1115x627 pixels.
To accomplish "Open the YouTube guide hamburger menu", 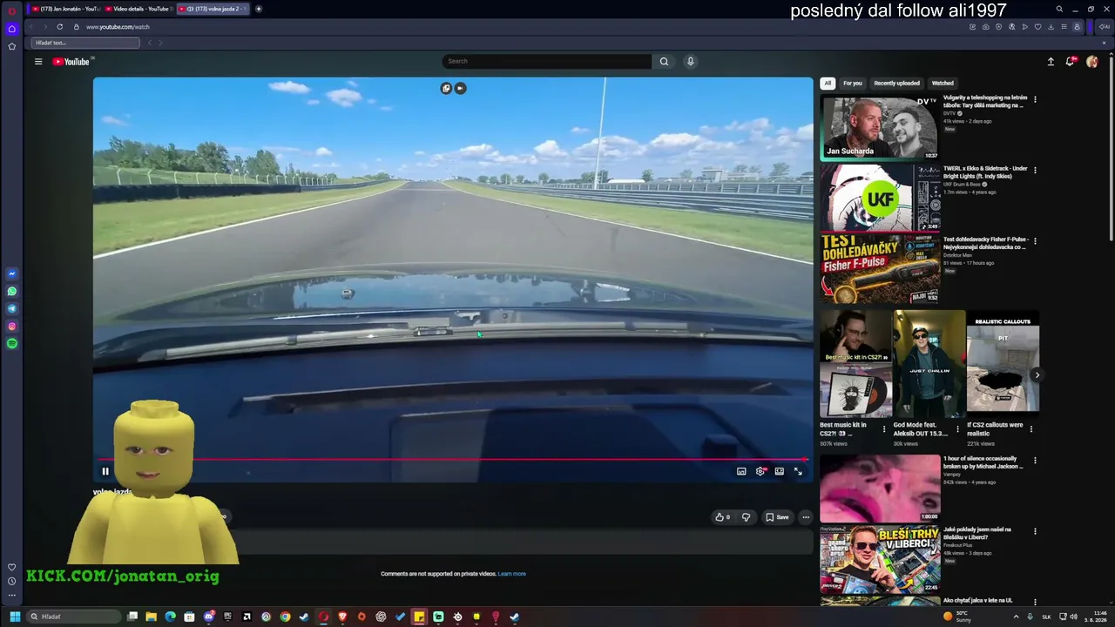I will click(x=38, y=61).
